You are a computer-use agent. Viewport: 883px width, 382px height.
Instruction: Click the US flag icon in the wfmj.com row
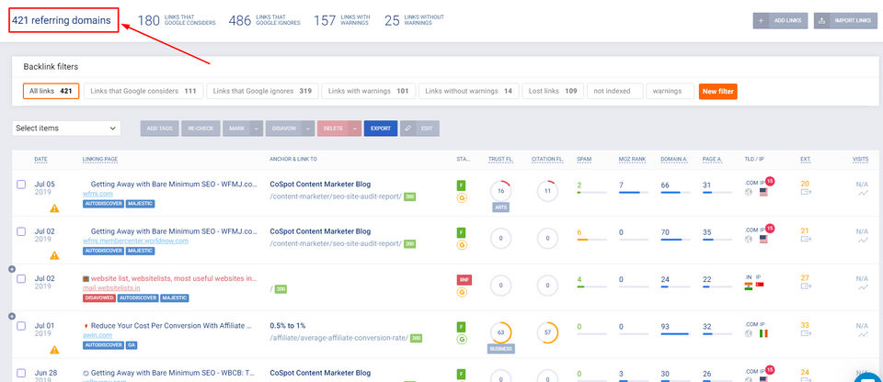763,192
